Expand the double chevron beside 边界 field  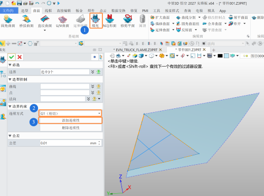92,72
